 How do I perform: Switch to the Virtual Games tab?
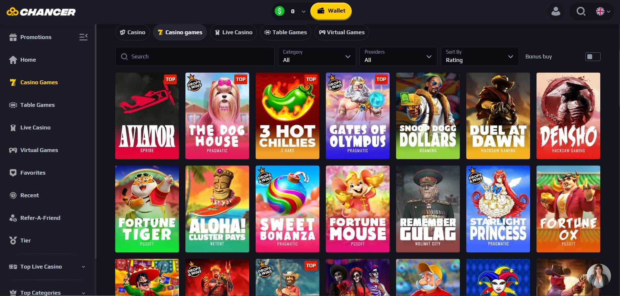click(342, 32)
